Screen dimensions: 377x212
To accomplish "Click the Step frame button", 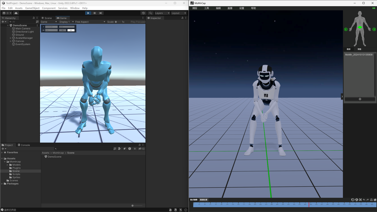I will click(x=101, y=13).
